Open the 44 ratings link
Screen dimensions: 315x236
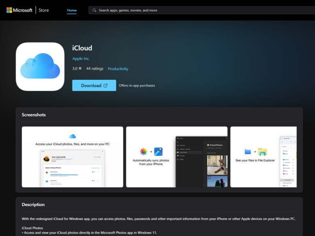point(95,69)
